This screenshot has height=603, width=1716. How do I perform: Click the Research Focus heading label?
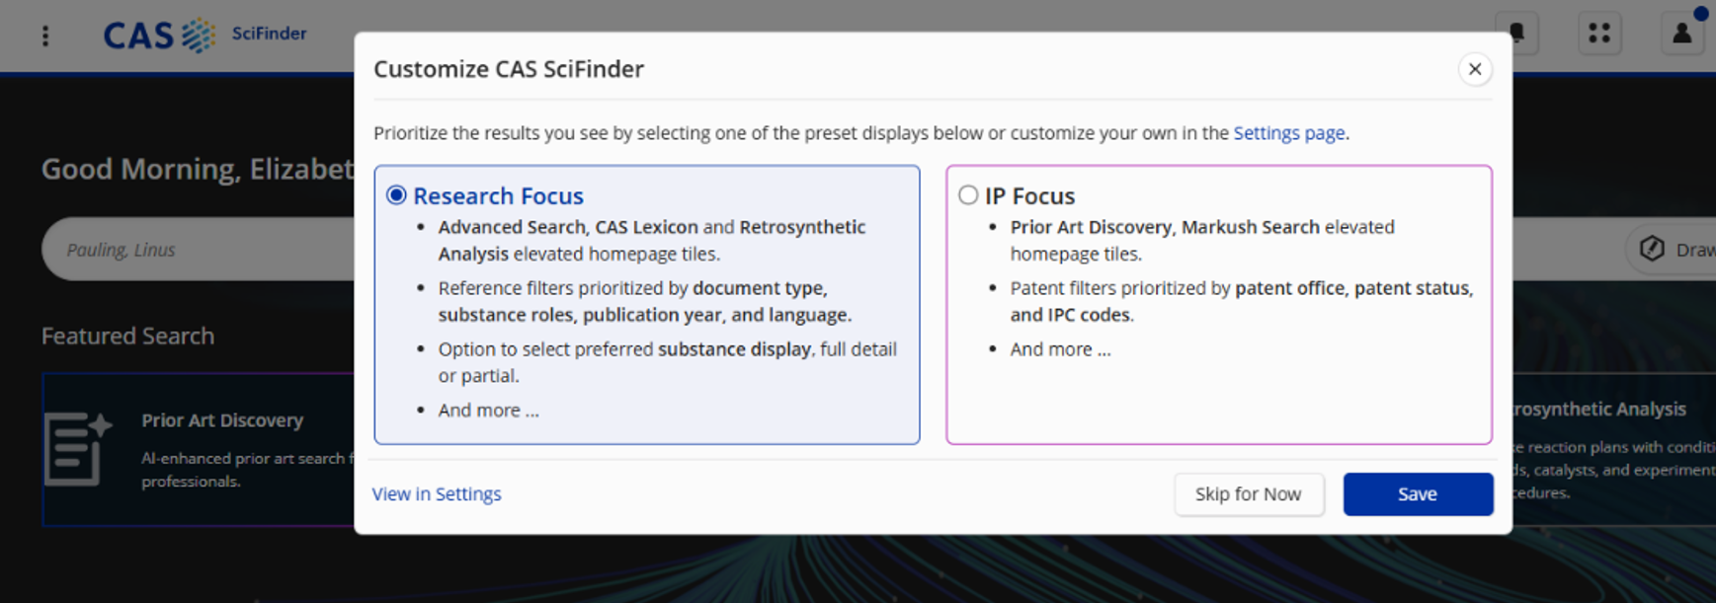click(498, 195)
